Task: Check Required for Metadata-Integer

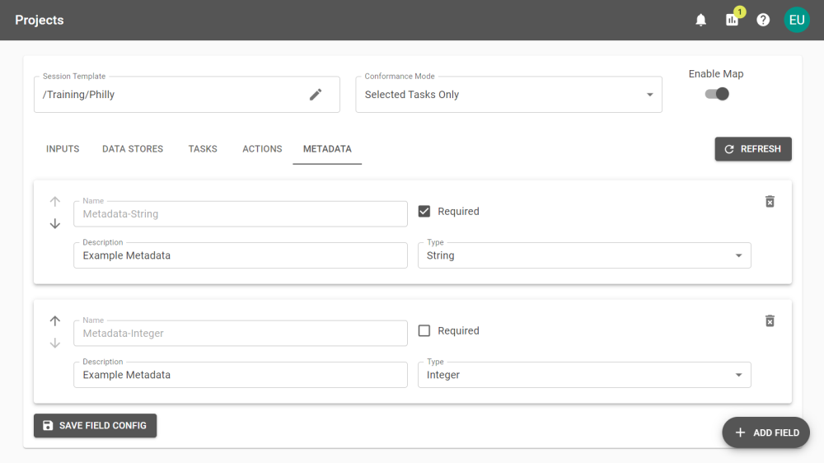Action: [424, 330]
